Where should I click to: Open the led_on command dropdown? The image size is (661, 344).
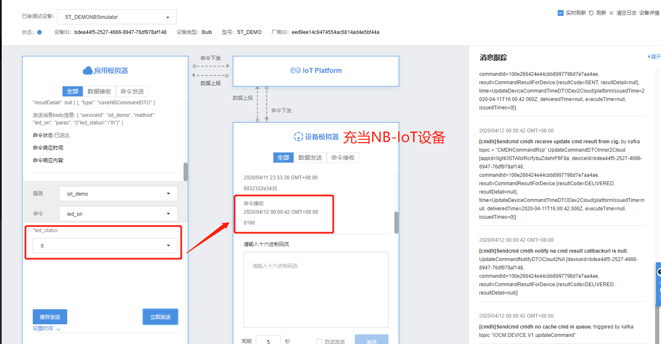[118, 214]
